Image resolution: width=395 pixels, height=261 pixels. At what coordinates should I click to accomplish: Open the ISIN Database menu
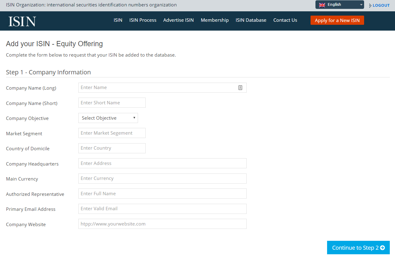[x=251, y=20]
